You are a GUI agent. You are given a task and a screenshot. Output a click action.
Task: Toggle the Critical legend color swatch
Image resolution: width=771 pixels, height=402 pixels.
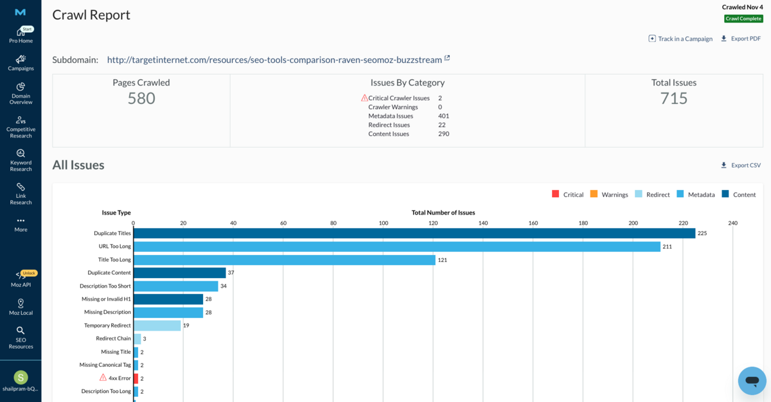point(556,194)
